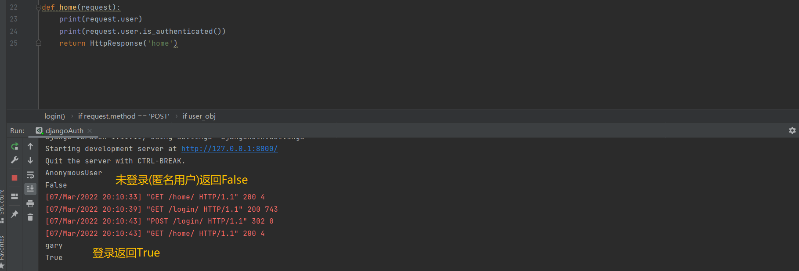Click the login() breadcrumb

(x=54, y=116)
